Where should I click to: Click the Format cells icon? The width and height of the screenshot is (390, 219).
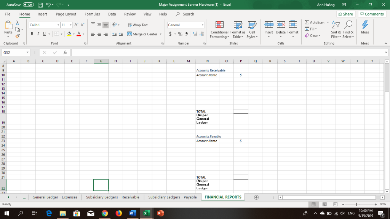tap(293, 25)
